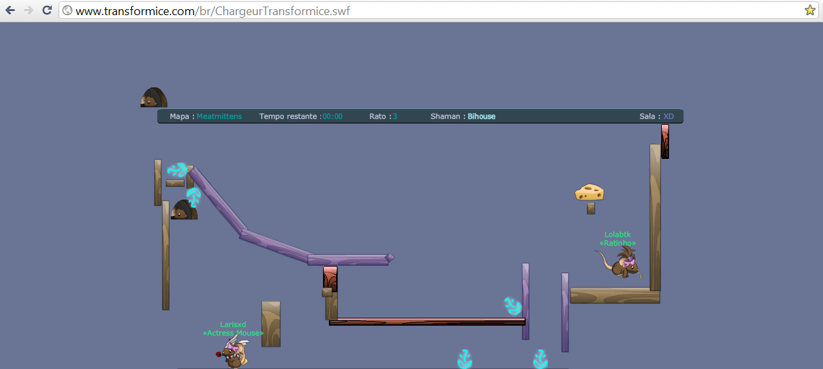Click the wooden block above Larisxd
The height and width of the screenshot is (369, 823).
pos(271,324)
